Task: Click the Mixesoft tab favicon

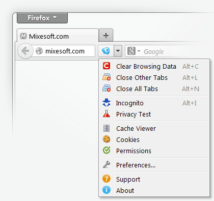Action: (x=23, y=36)
